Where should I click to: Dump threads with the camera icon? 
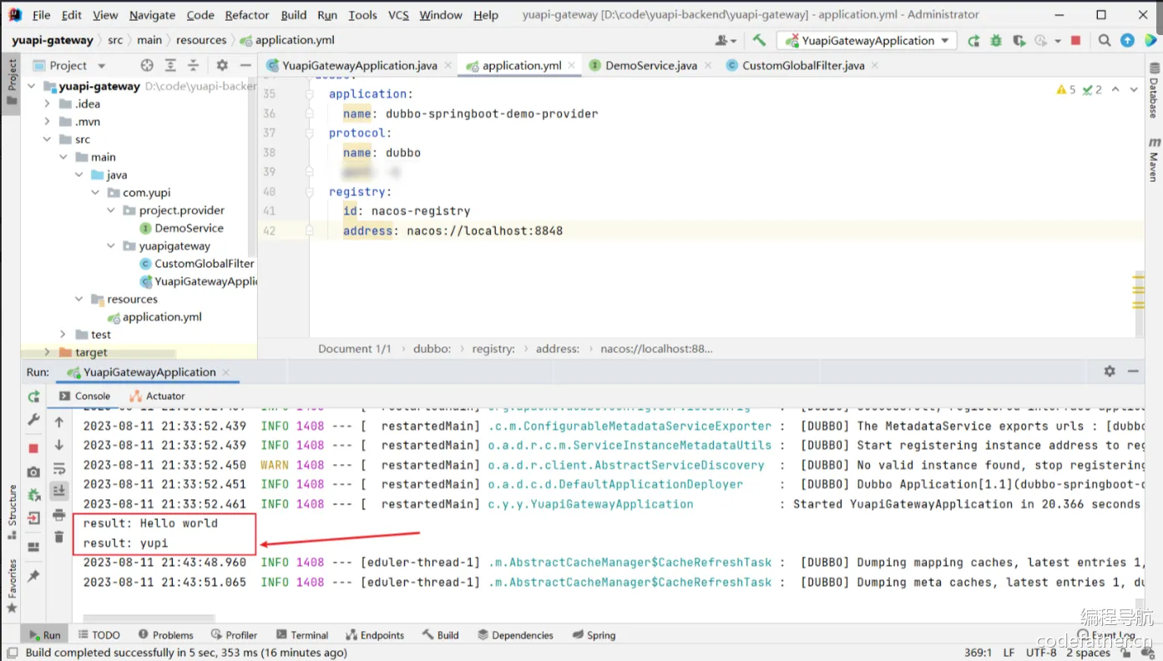point(33,472)
